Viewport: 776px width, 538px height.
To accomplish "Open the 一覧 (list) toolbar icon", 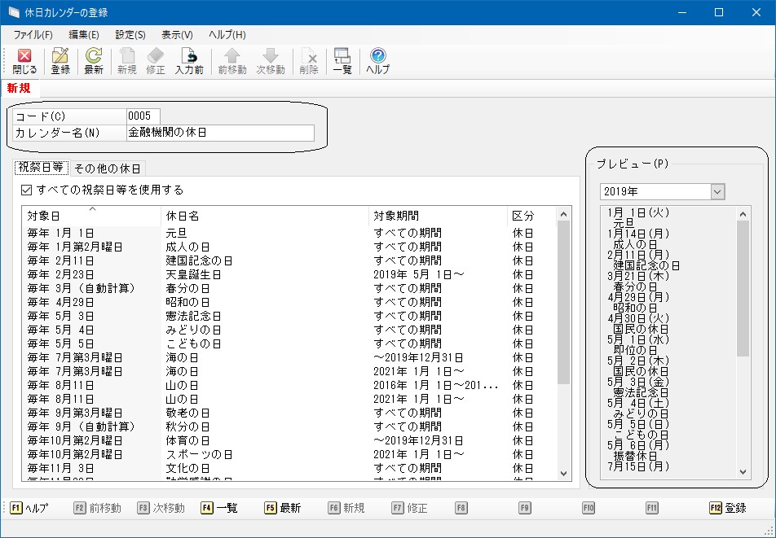I will pyautogui.click(x=342, y=61).
